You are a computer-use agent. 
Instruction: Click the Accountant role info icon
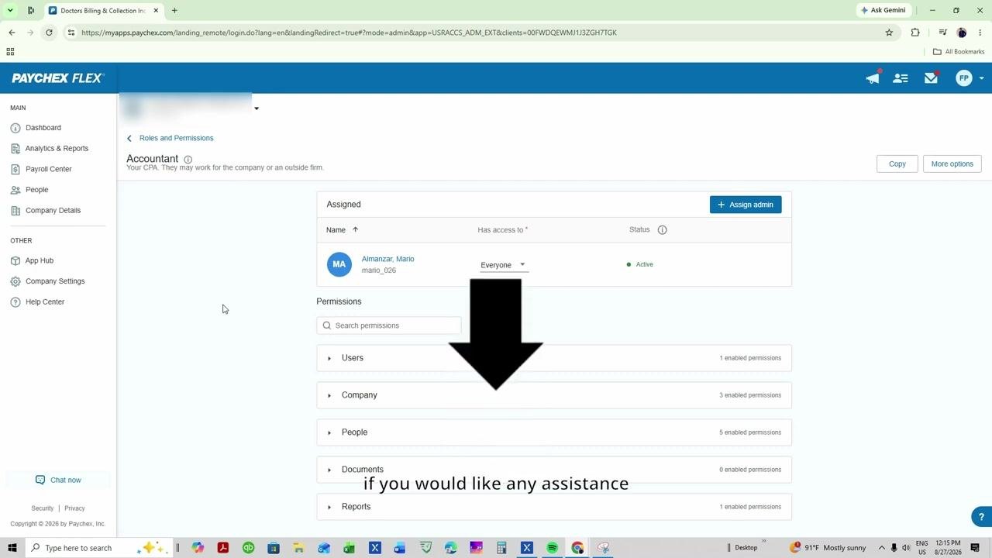(188, 160)
